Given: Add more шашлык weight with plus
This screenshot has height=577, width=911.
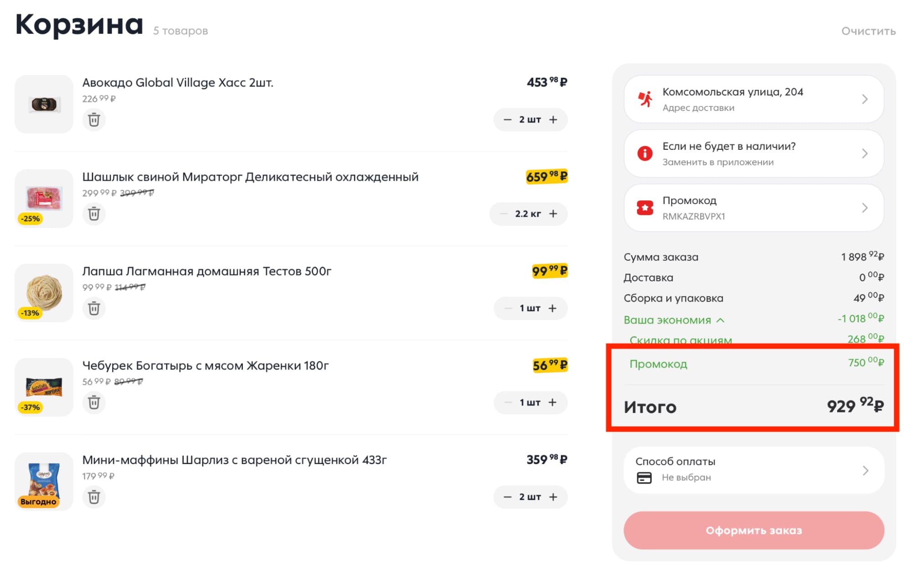Looking at the screenshot, I should tap(553, 214).
